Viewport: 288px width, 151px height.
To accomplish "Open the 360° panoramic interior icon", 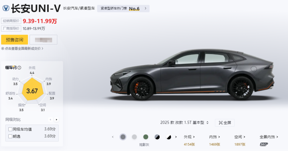I will (x=264, y=144).
